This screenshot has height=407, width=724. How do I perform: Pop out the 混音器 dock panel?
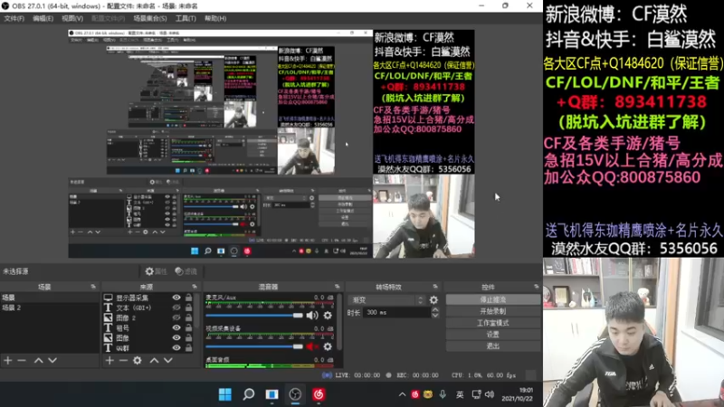(337, 287)
